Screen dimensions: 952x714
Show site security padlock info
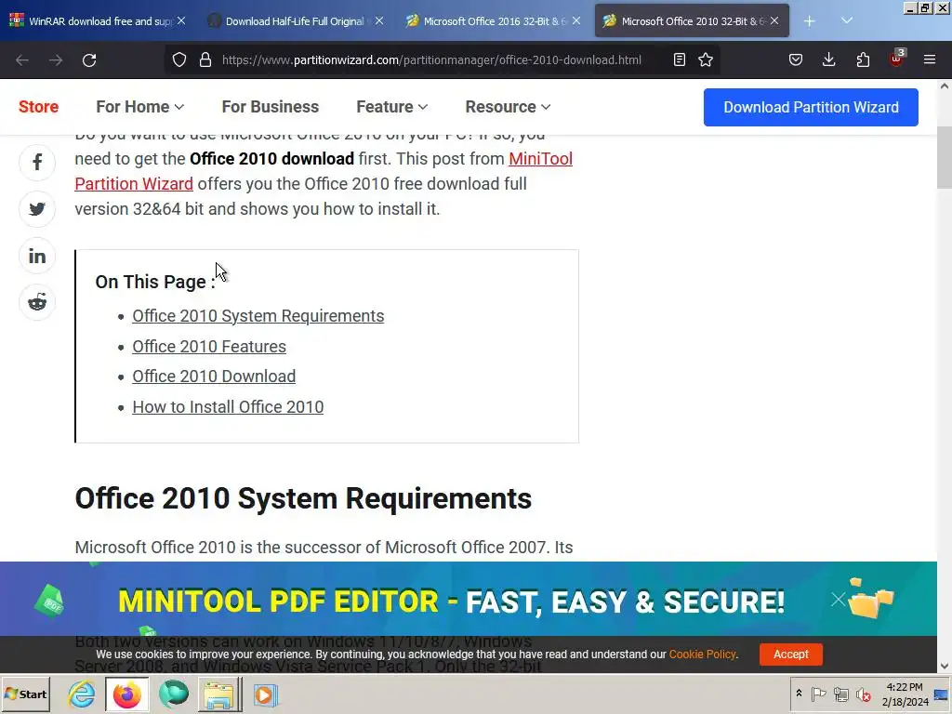point(205,60)
